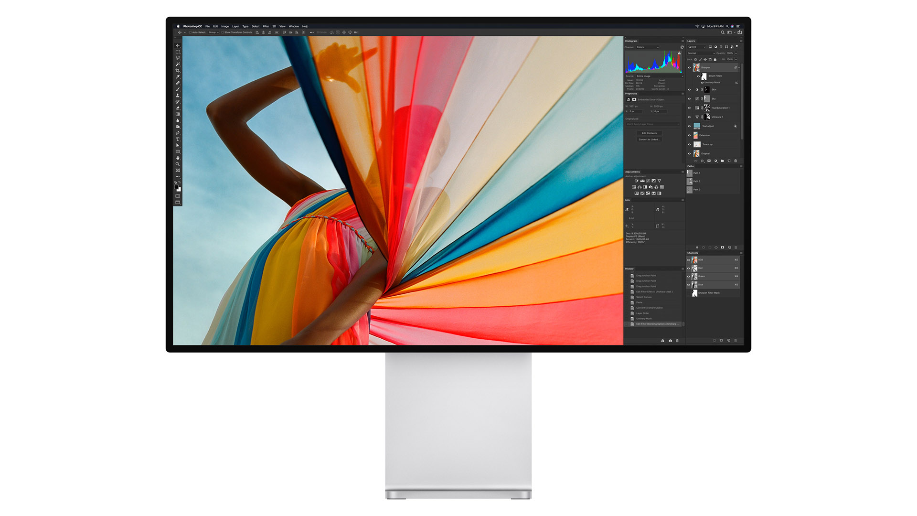Select the Crop tool
917x516 pixels.
178,70
